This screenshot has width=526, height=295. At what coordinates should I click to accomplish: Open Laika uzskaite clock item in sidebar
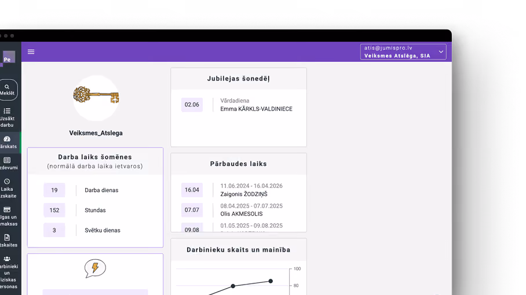tap(8, 189)
